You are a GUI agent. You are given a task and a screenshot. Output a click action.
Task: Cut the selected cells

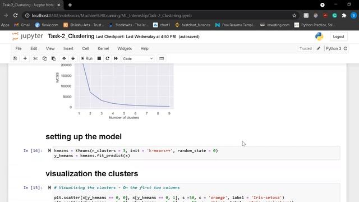(x=35, y=58)
